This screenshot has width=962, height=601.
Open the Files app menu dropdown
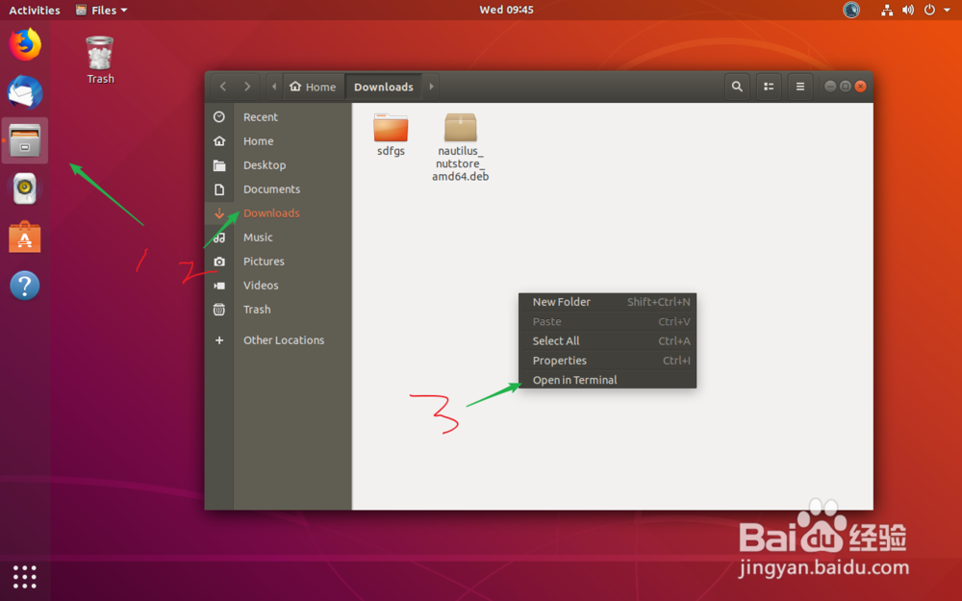(x=101, y=10)
